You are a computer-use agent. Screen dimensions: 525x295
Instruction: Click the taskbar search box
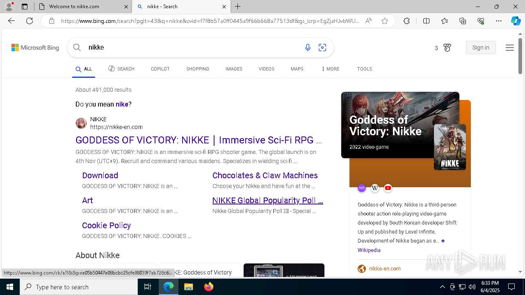point(79,287)
